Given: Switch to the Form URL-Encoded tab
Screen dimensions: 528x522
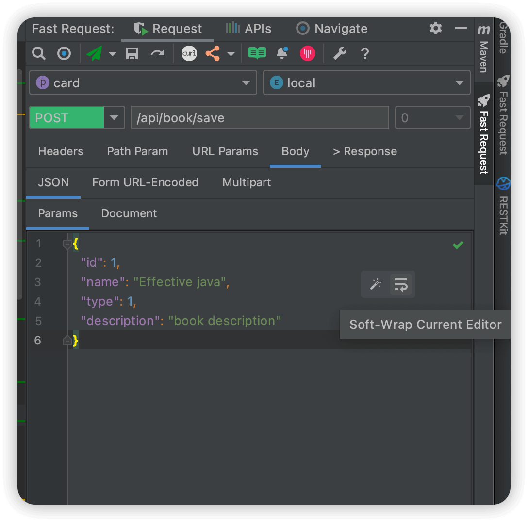Looking at the screenshot, I should [x=145, y=182].
